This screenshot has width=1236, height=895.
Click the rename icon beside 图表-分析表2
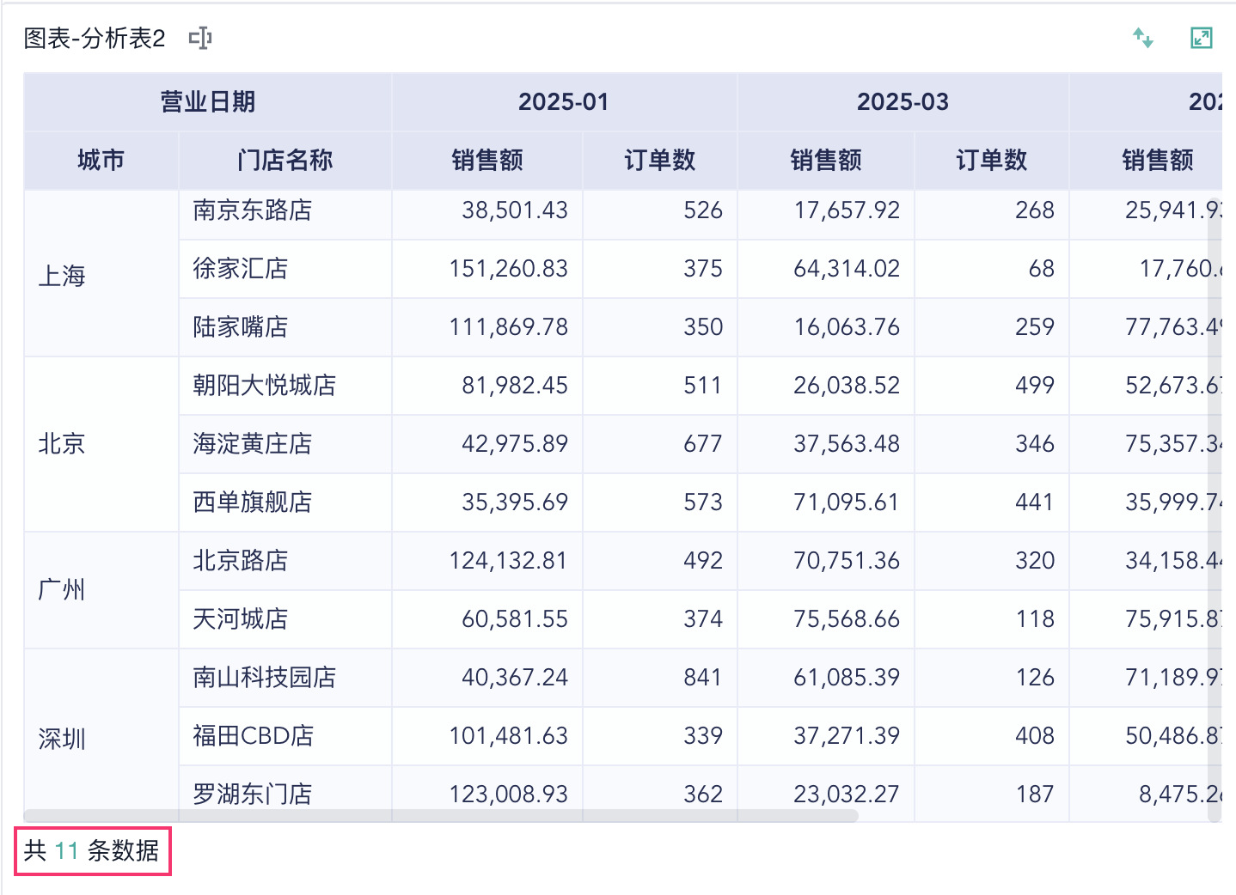click(200, 38)
